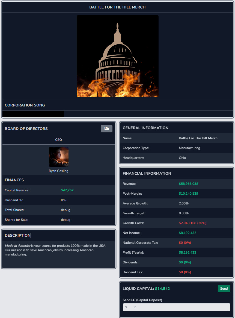Select the Headquarters Ohio entry

(176, 157)
